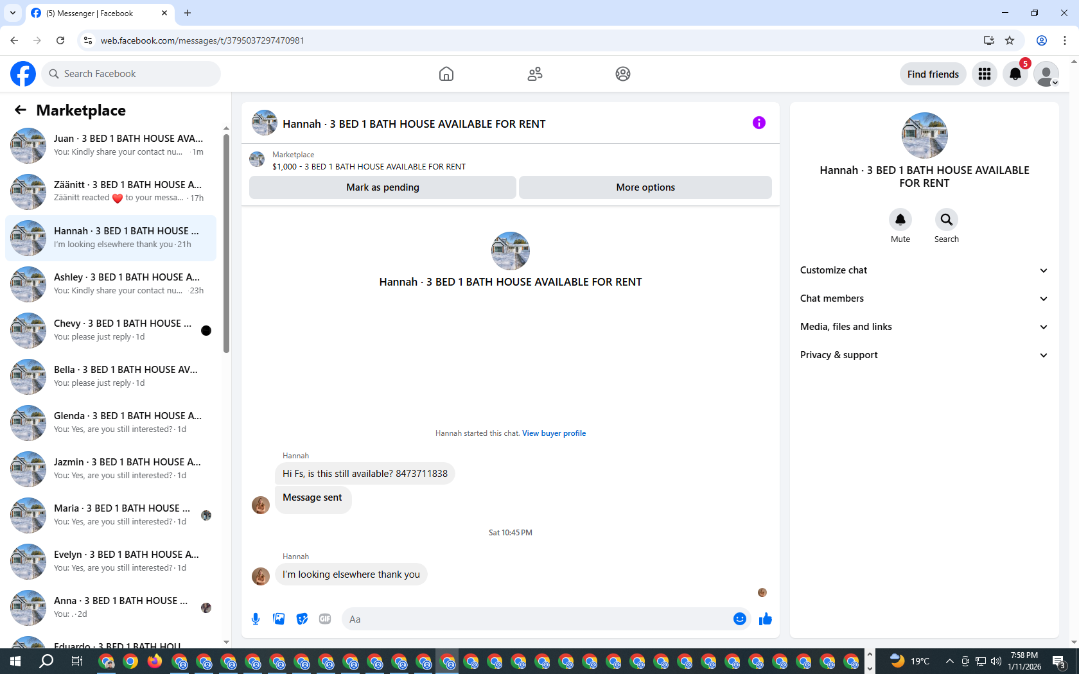
Task: Open conversation information purple icon
Action: point(759,123)
